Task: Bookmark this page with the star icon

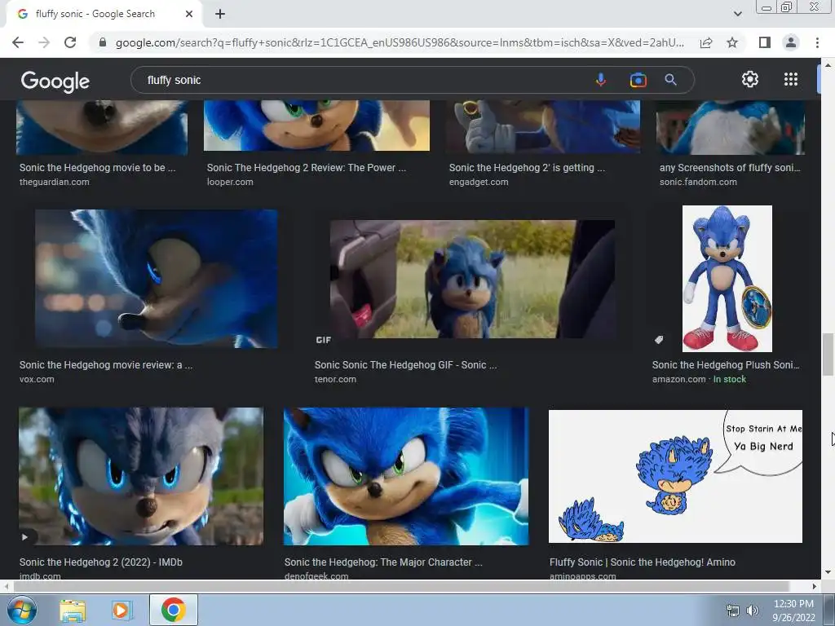Action: point(732,42)
